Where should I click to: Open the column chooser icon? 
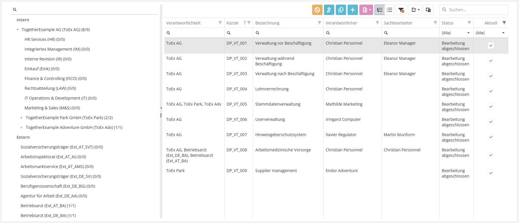[x=428, y=10]
